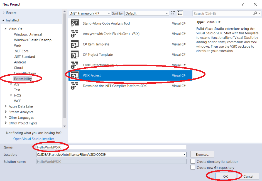The image size is (262, 181).
Task: Click the OK button
Action: (226, 176)
